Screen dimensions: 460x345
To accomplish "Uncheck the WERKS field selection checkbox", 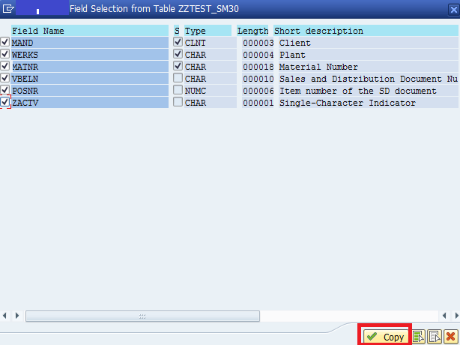I will 5,54.
